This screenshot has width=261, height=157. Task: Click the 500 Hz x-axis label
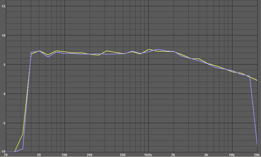point(123,155)
